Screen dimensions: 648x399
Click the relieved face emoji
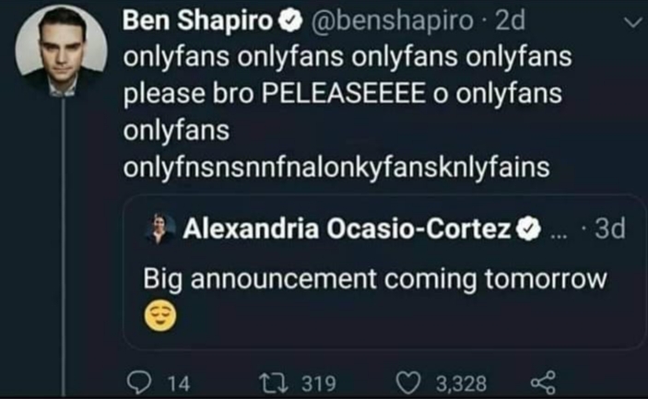point(160,315)
